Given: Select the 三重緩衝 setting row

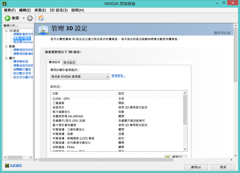Looking at the screenshot, I should [117, 103].
